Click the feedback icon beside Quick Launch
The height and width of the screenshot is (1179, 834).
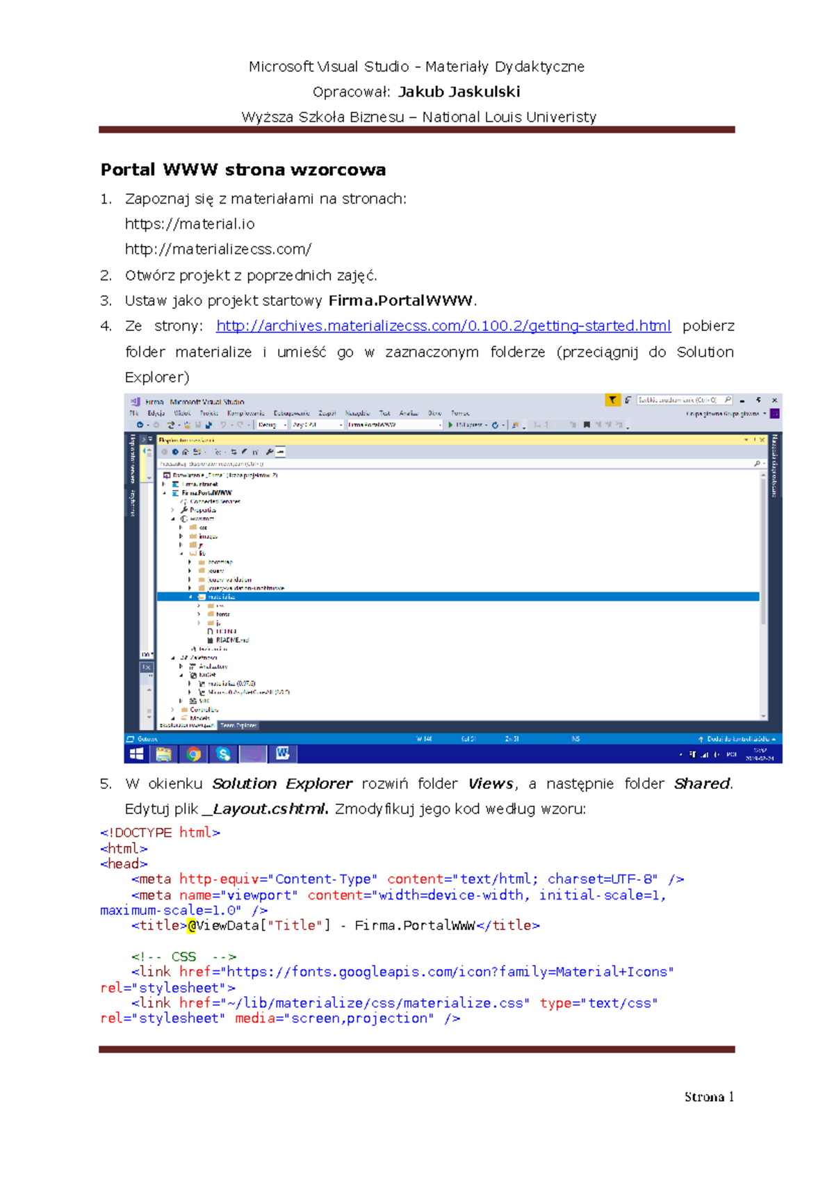628,400
